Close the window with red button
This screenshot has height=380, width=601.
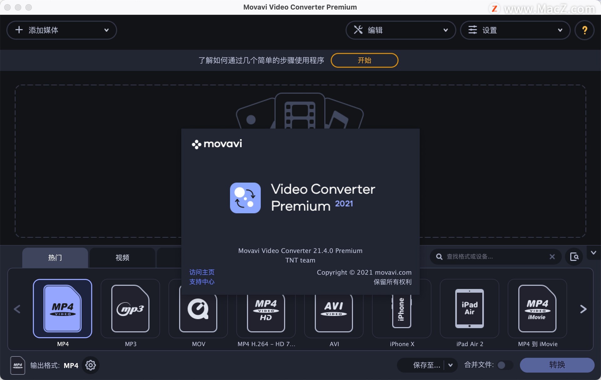tap(8, 7)
